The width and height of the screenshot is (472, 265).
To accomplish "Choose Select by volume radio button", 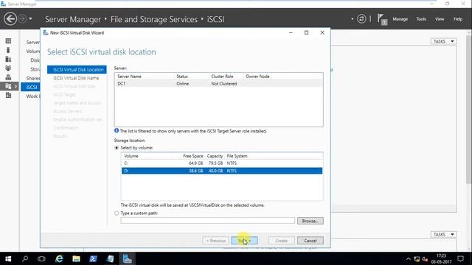I will [x=117, y=148].
